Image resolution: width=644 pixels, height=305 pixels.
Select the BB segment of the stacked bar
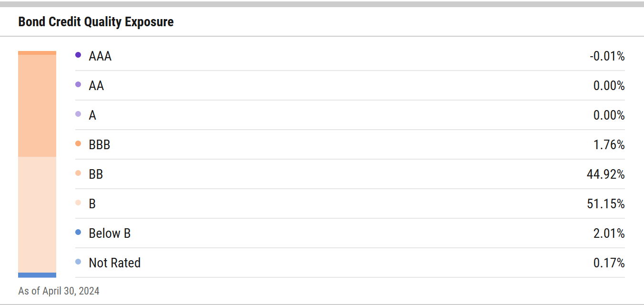coord(37,106)
